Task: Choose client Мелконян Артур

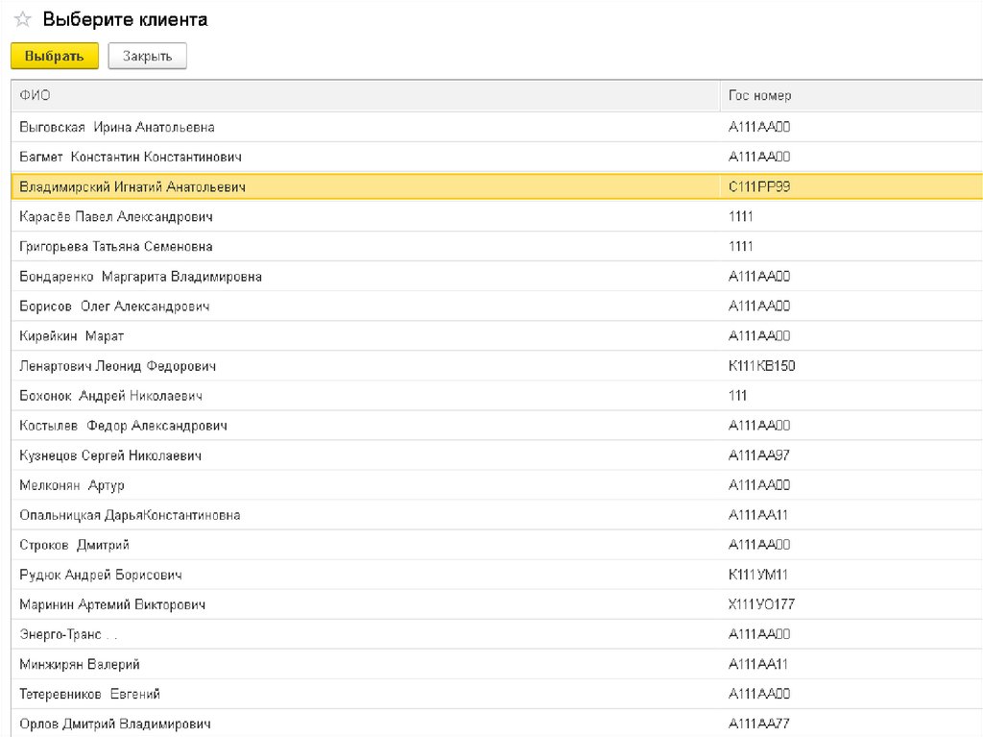Action: tap(72, 485)
